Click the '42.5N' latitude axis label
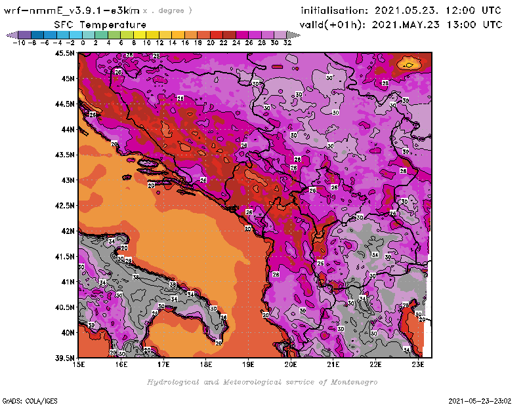The width and height of the screenshot is (525, 405). pyautogui.click(x=64, y=206)
